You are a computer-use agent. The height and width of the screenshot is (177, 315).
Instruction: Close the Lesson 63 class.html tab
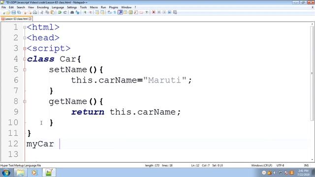point(30,19)
